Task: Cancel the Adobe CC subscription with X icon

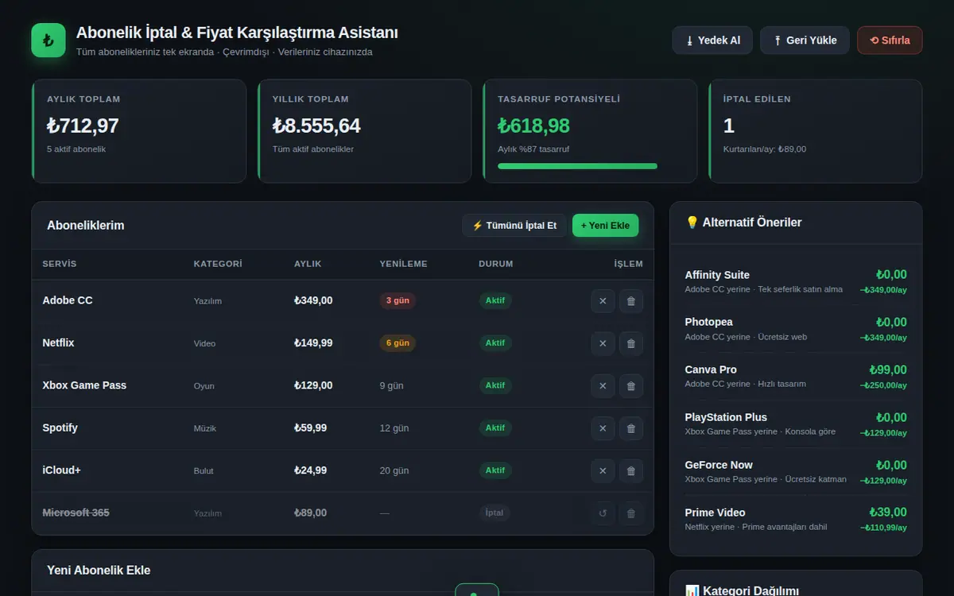Action: pyautogui.click(x=603, y=300)
